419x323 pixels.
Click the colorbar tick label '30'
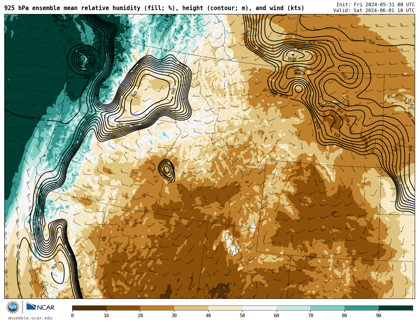pos(174,316)
